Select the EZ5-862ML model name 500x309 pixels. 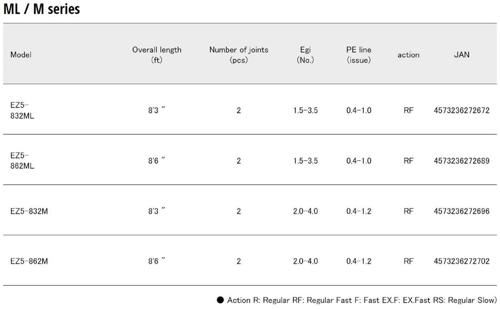[x=22, y=161]
